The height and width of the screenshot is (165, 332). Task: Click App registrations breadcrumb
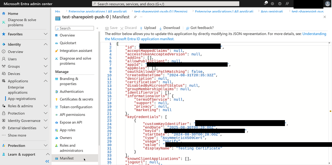[272, 12]
